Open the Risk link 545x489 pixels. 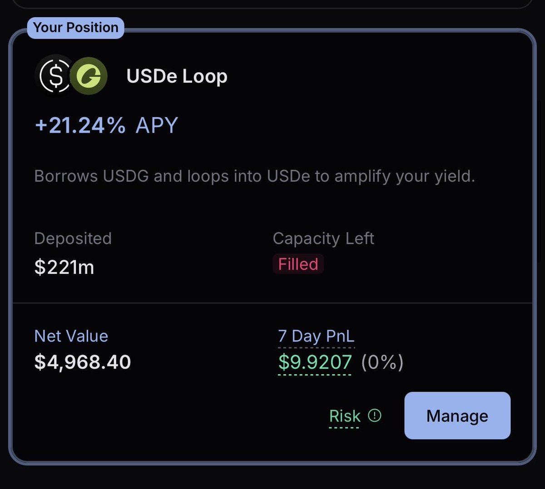coord(345,416)
